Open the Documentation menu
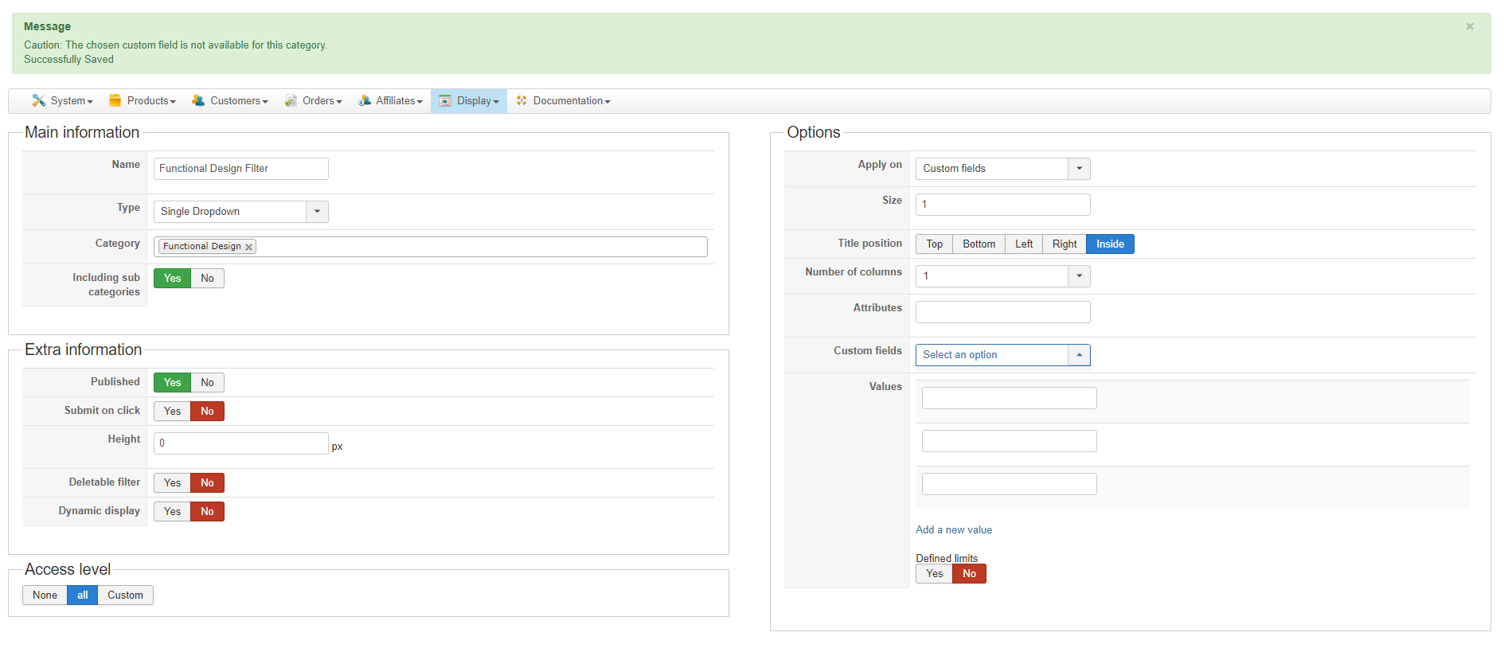1504x648 pixels. (563, 100)
